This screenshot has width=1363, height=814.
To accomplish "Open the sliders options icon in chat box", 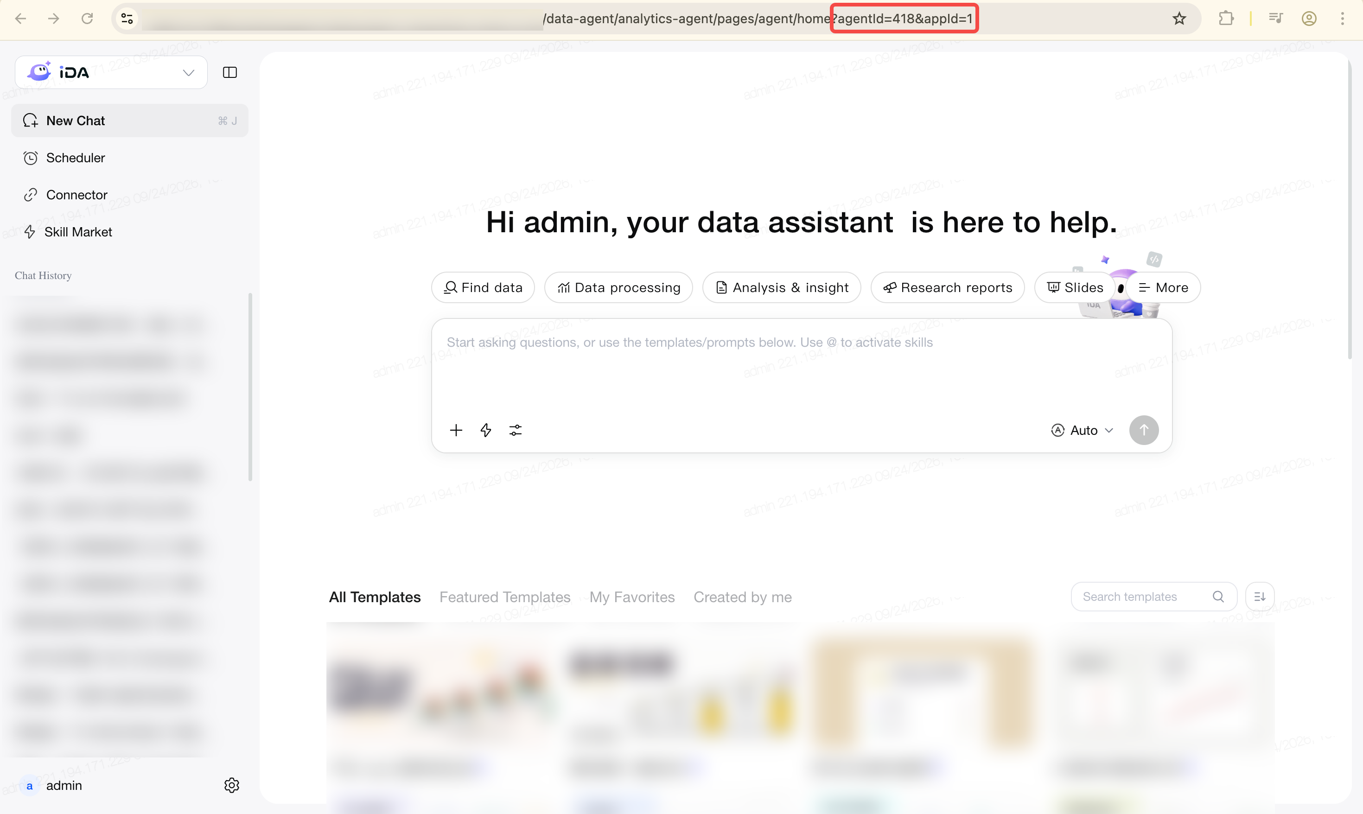I will pos(516,430).
